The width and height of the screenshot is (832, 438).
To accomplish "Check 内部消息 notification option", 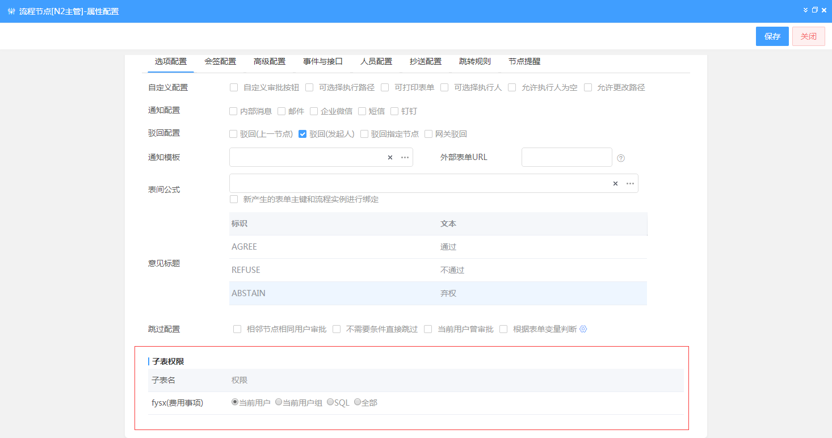I will (233, 111).
